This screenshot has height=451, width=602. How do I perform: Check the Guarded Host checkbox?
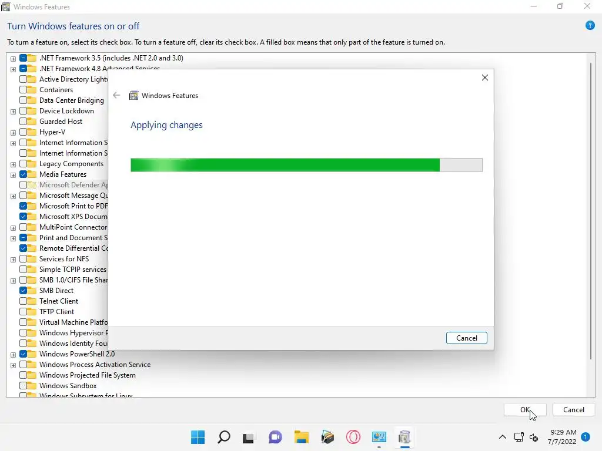(23, 121)
